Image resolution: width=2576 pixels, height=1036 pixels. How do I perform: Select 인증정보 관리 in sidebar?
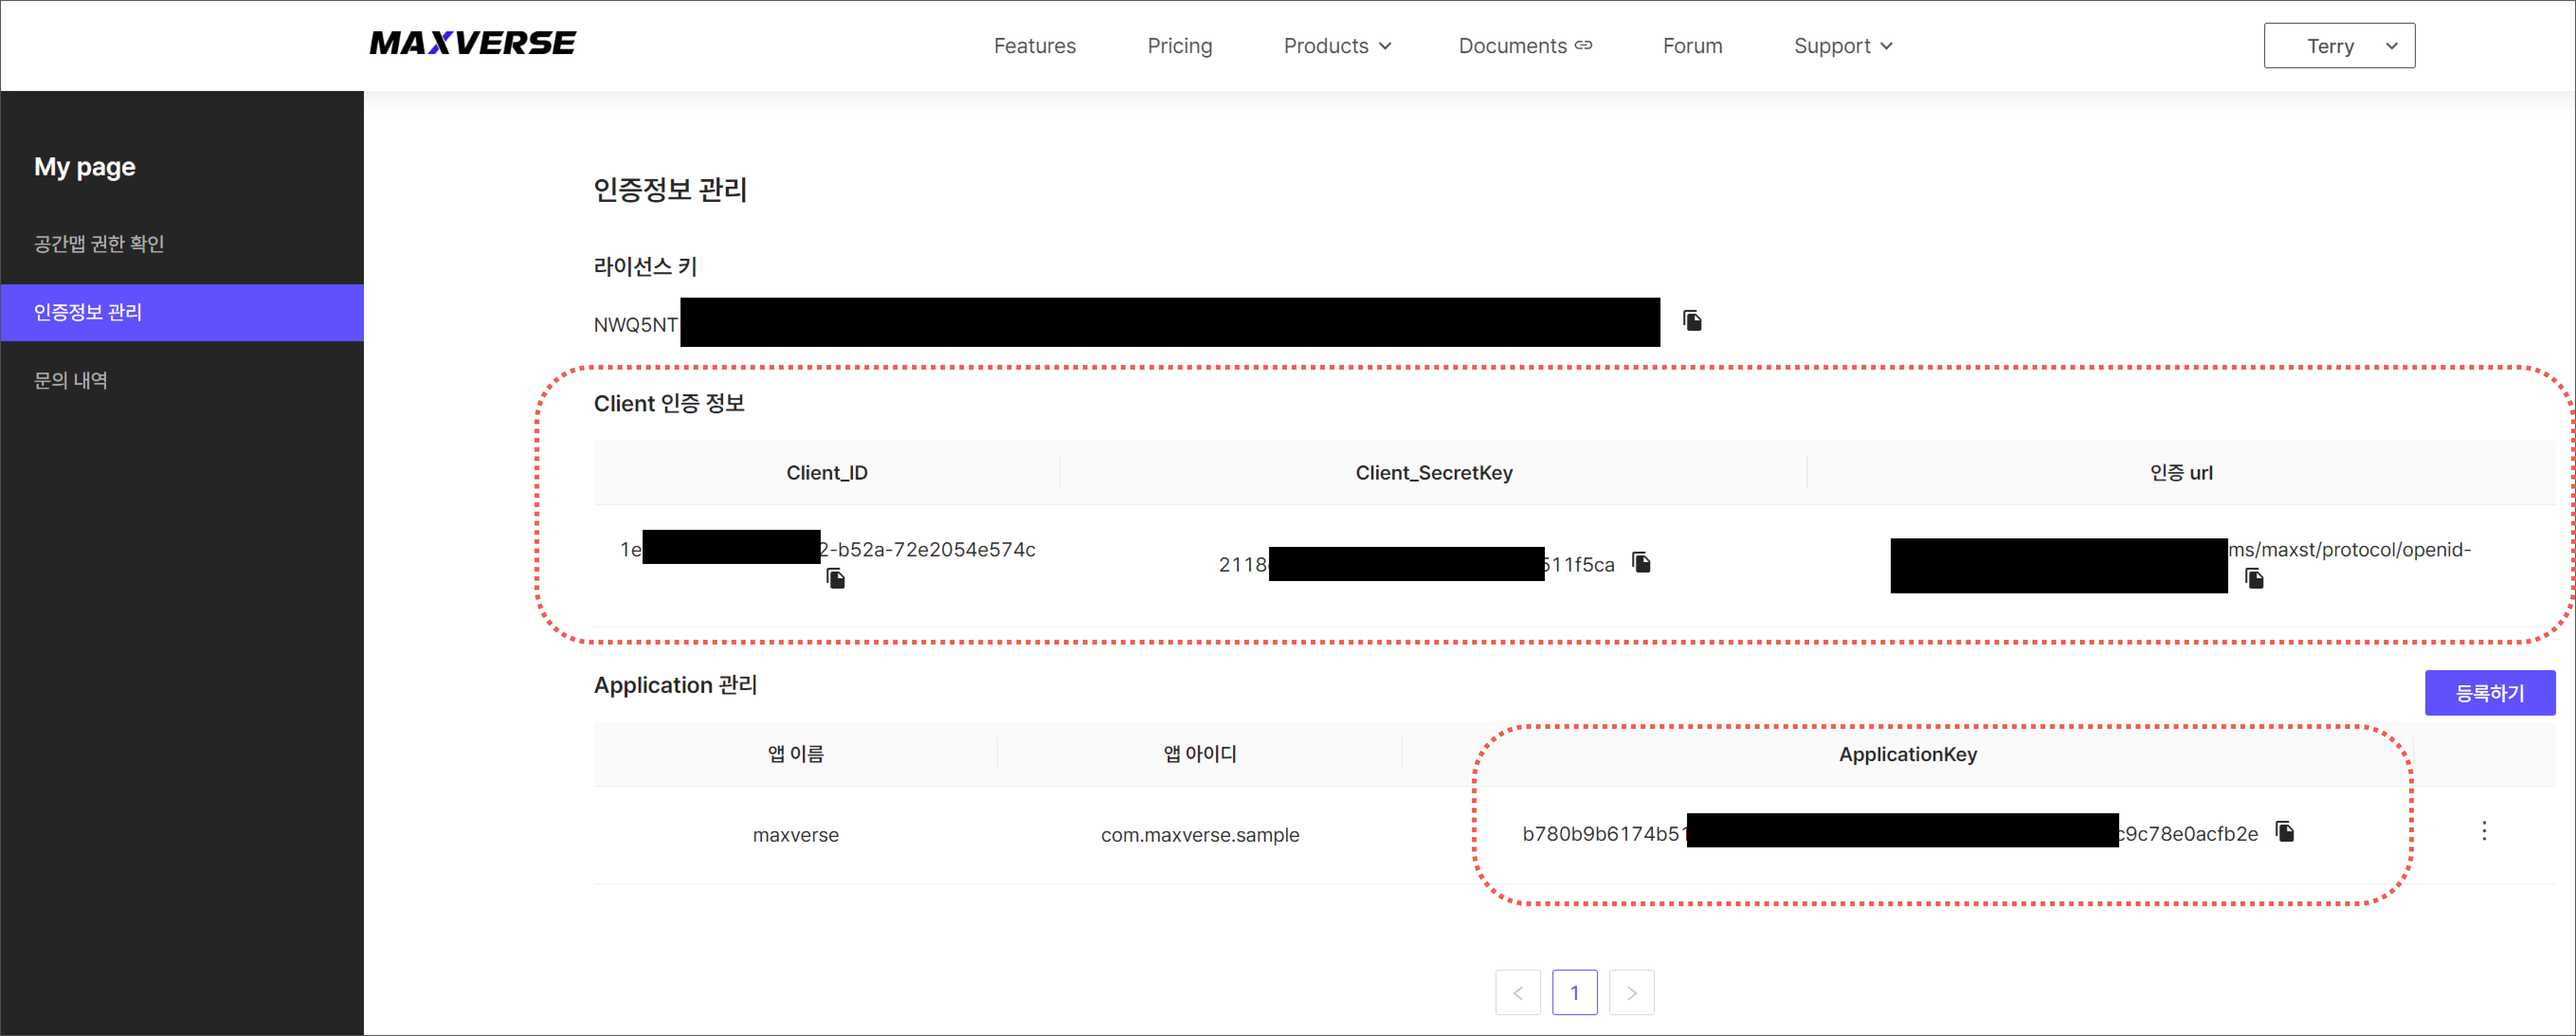pos(182,312)
